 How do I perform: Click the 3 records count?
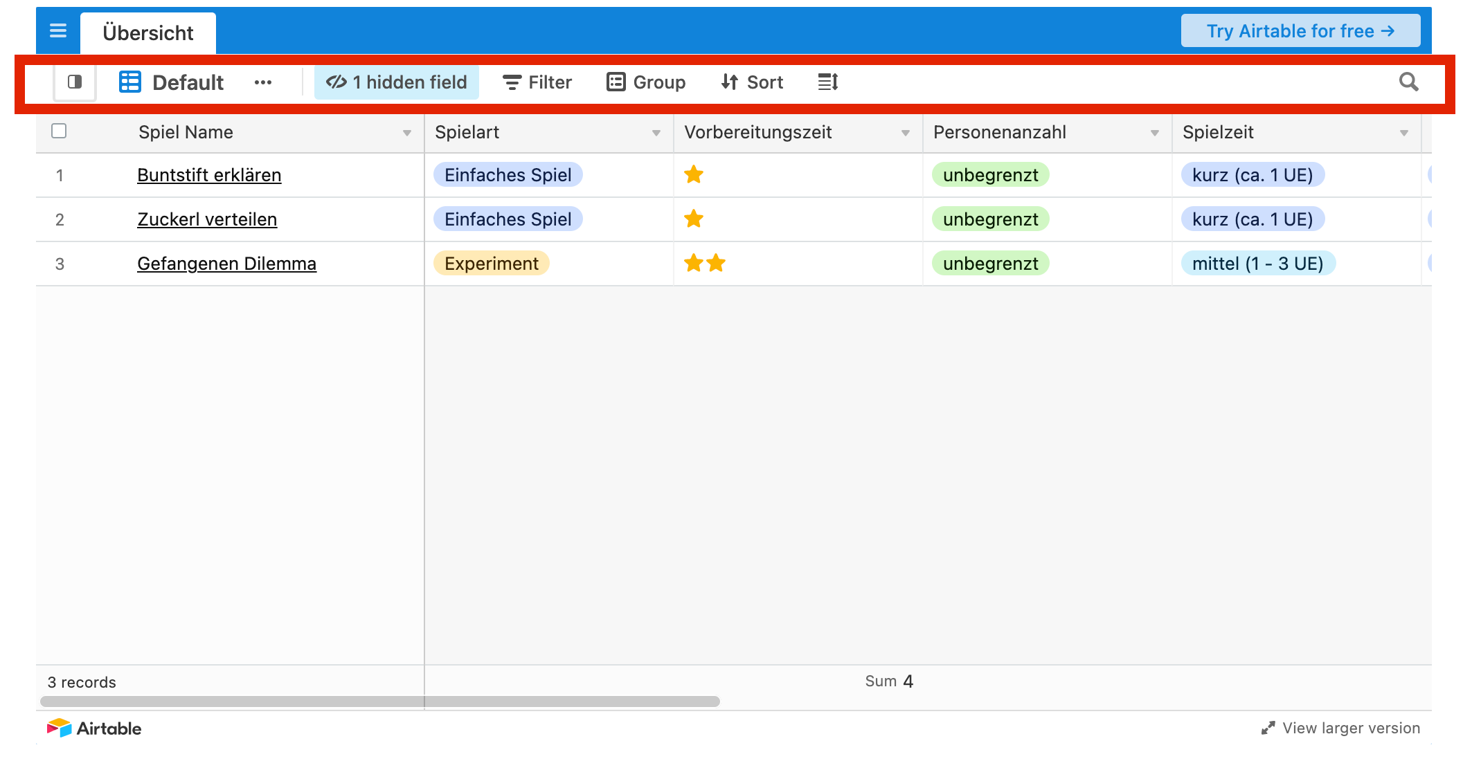(82, 682)
